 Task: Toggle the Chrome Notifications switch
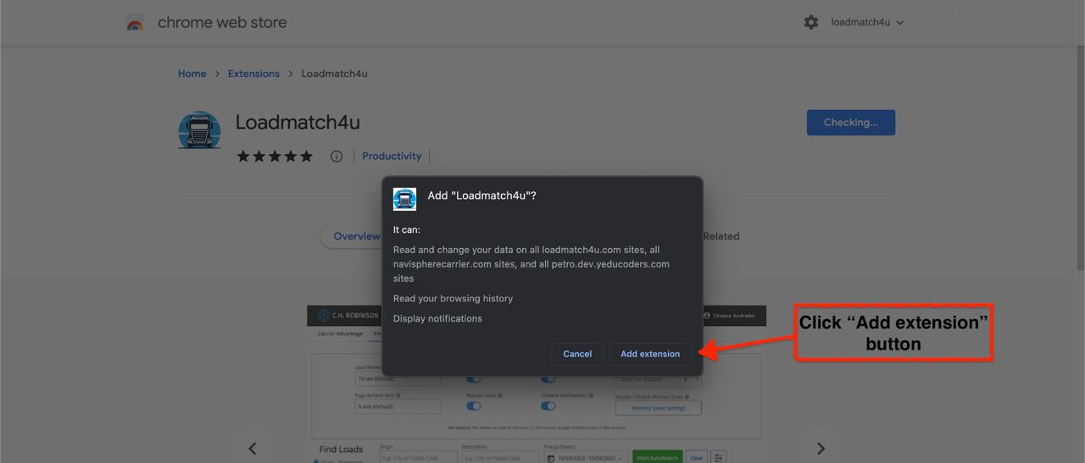point(548,406)
